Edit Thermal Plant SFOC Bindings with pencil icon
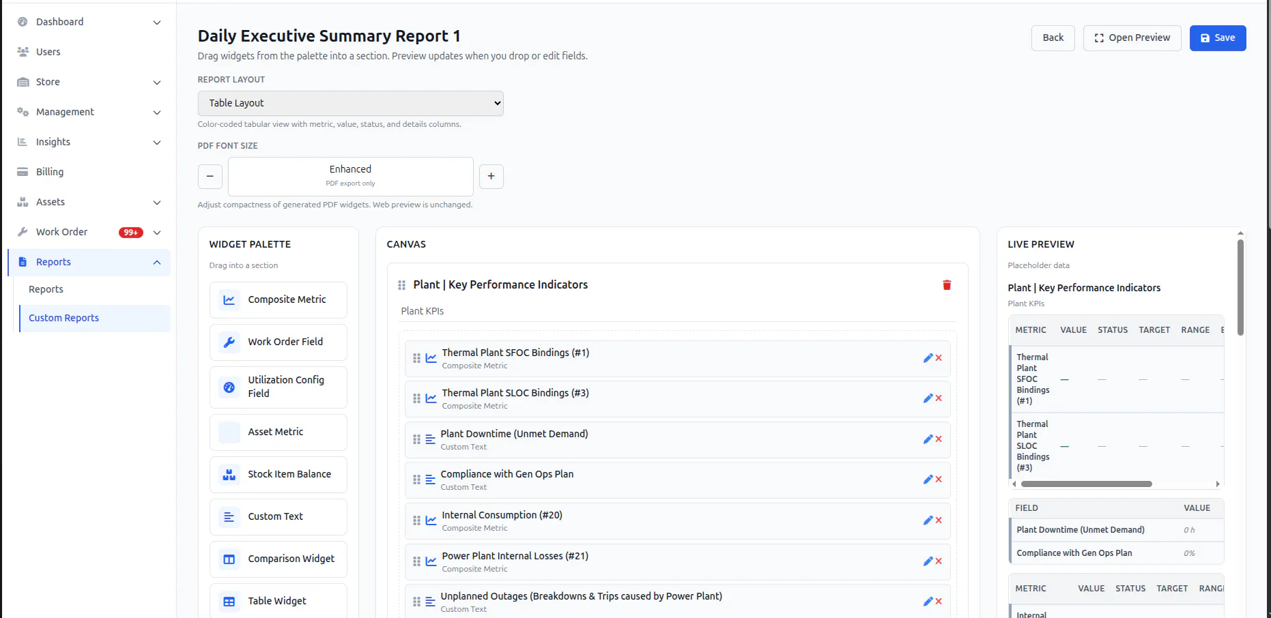Image resolution: width=1271 pixels, height=618 pixels. click(x=928, y=358)
